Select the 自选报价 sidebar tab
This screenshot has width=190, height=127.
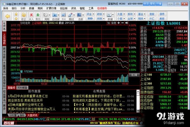click(4, 81)
